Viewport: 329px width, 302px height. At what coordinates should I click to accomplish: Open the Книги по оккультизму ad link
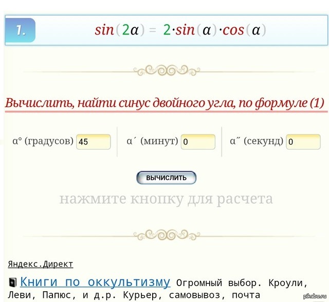click(x=95, y=282)
